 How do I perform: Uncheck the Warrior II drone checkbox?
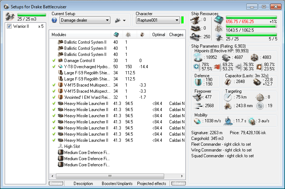(x=9, y=26)
